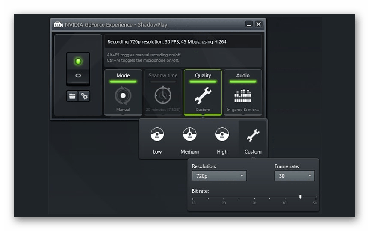Screen dimensions: 369x231
Task: Click the camcorder icon in title bar
Action: (58, 24)
